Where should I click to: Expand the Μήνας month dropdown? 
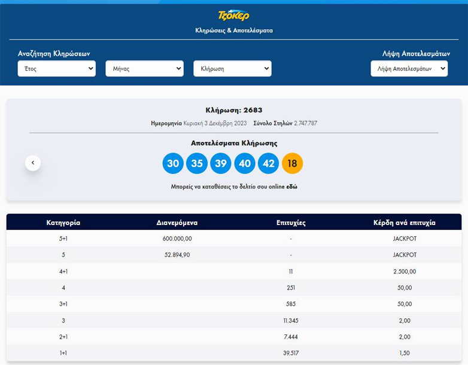(144, 69)
